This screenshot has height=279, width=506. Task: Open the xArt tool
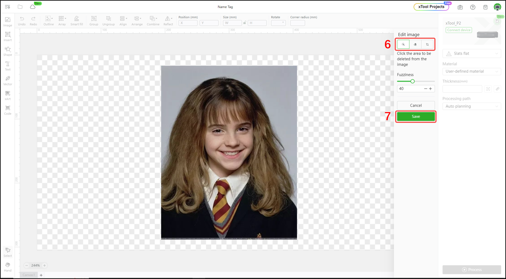[x=8, y=95]
